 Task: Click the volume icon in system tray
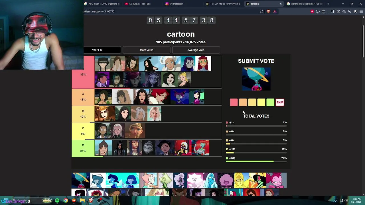click(x=346, y=200)
